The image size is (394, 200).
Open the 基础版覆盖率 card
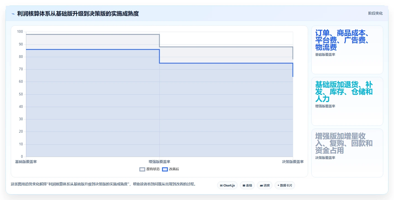[347, 50]
